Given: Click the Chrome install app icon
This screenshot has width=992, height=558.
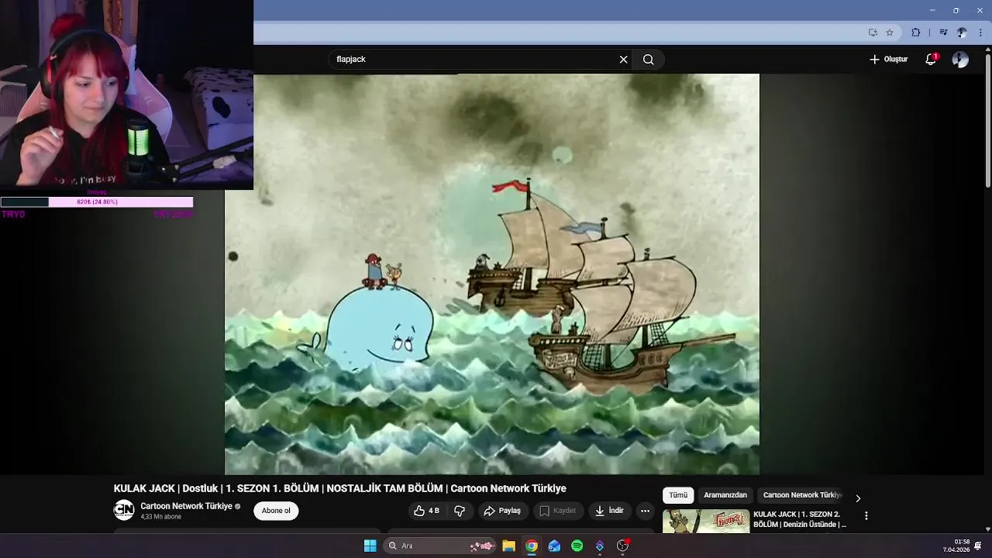Looking at the screenshot, I should coord(873,33).
